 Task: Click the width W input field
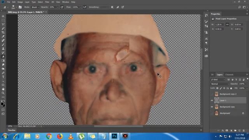pyautogui.click(x=219, y=24)
